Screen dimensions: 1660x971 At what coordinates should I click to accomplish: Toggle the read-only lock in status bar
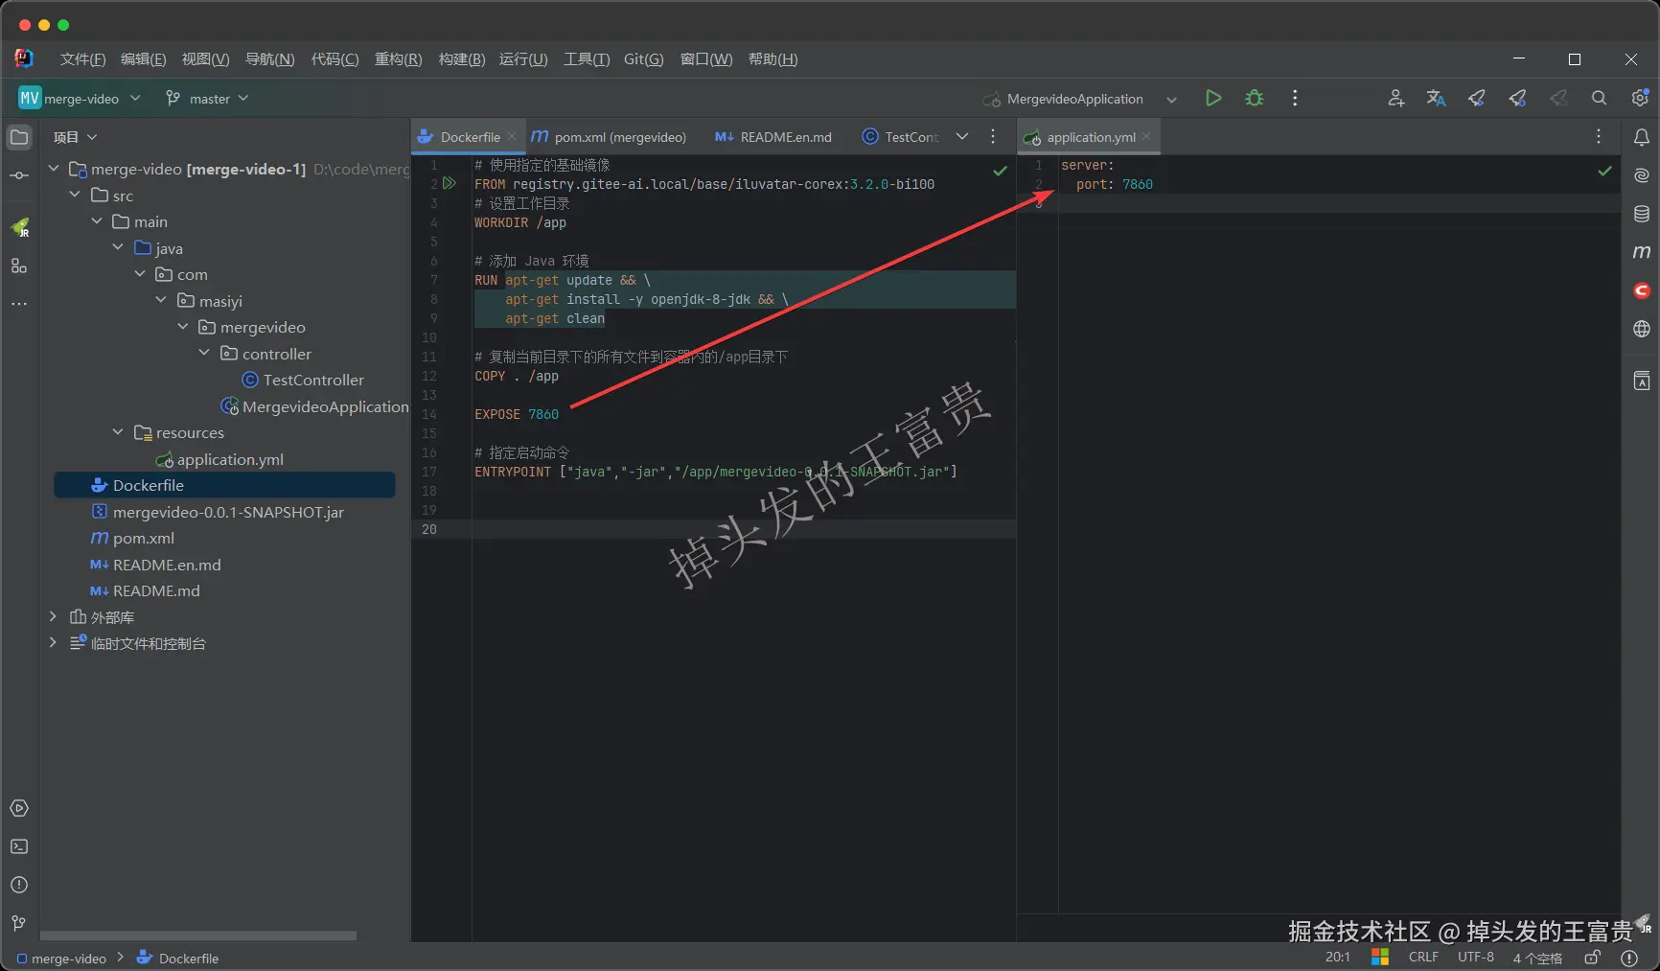point(1592,957)
